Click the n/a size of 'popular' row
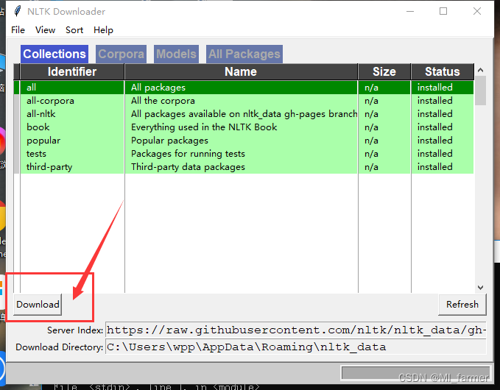500x390 pixels. tap(384, 141)
